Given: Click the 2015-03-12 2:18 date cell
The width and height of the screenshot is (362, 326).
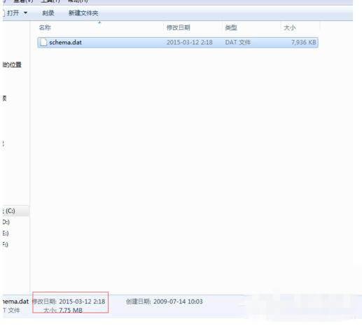Looking at the screenshot, I should (189, 43).
